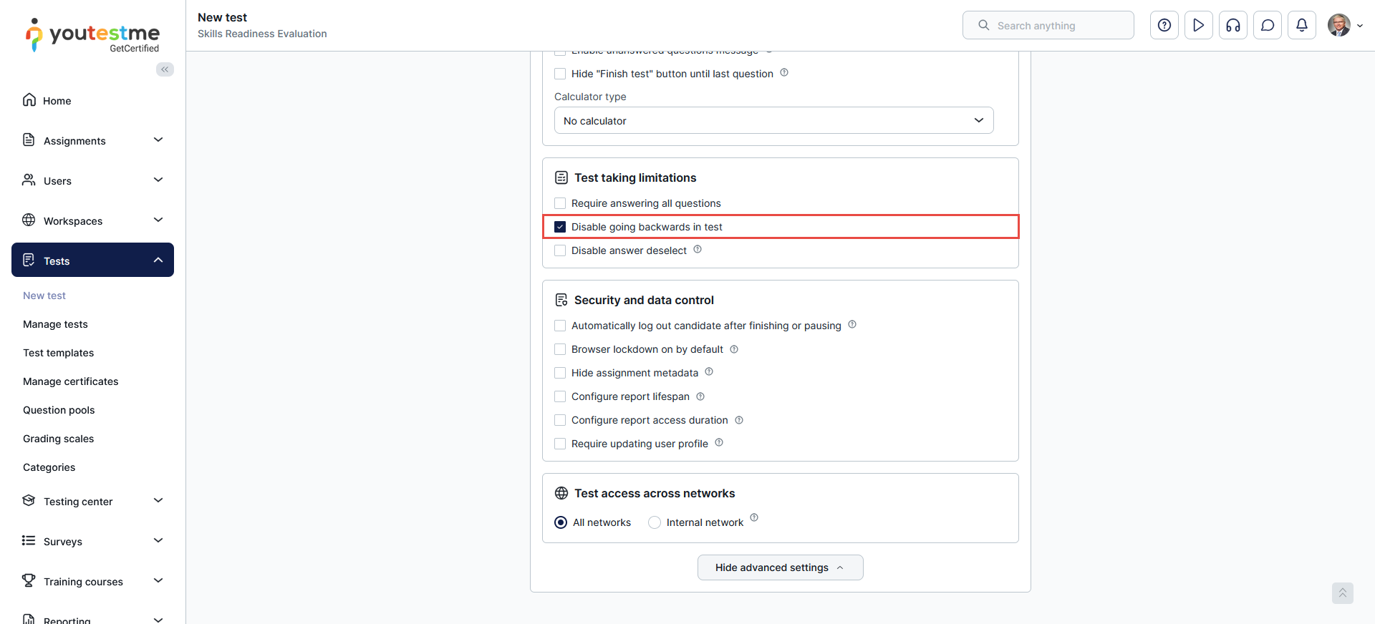
Task: Enable Require answering all questions checkbox
Action: click(x=560, y=203)
